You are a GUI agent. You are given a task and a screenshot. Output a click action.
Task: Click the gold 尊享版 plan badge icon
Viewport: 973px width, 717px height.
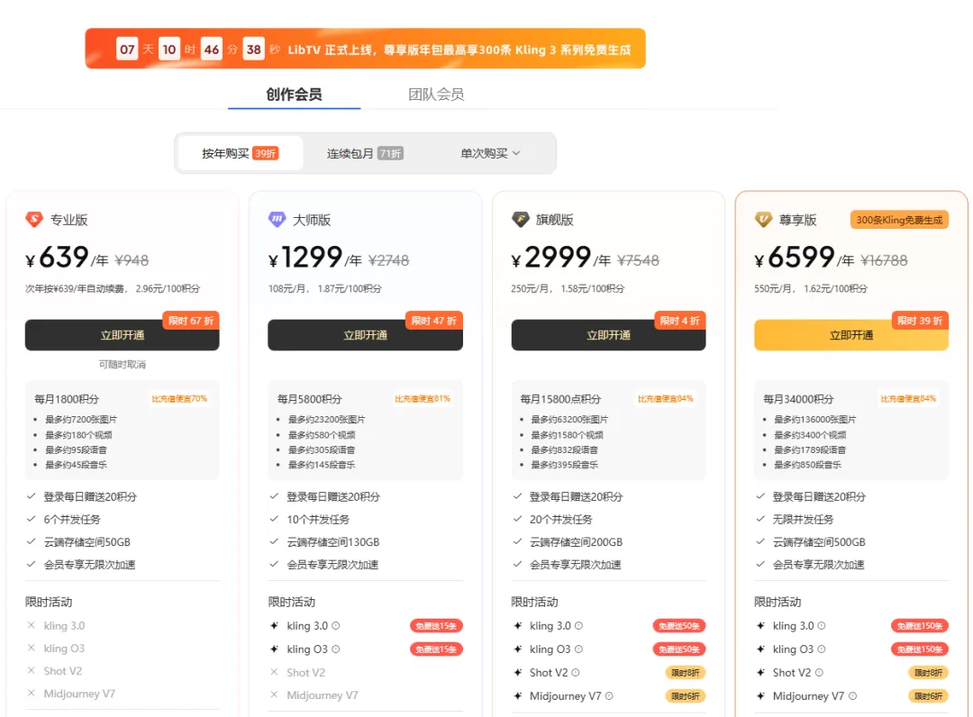763,220
